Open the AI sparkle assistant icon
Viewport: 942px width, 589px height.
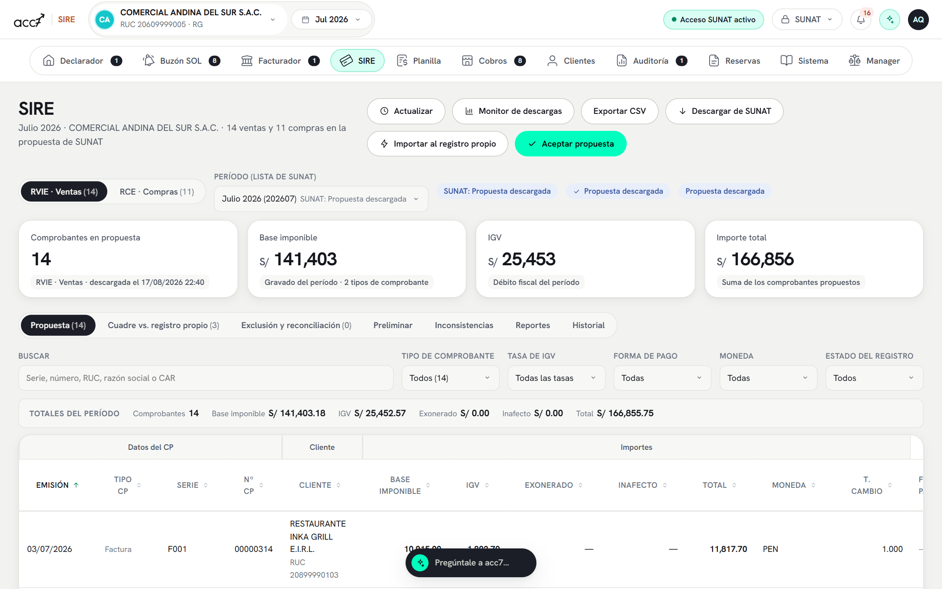(890, 20)
